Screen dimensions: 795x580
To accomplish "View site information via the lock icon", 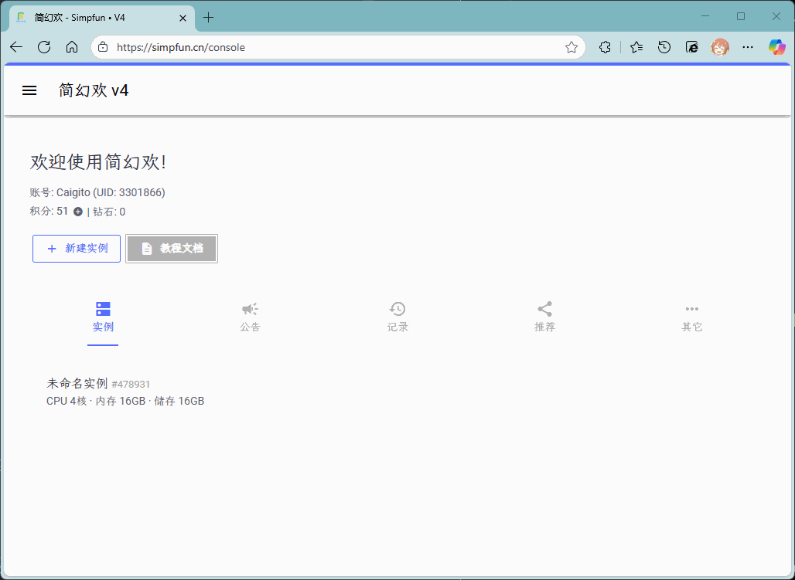I will 103,47.
